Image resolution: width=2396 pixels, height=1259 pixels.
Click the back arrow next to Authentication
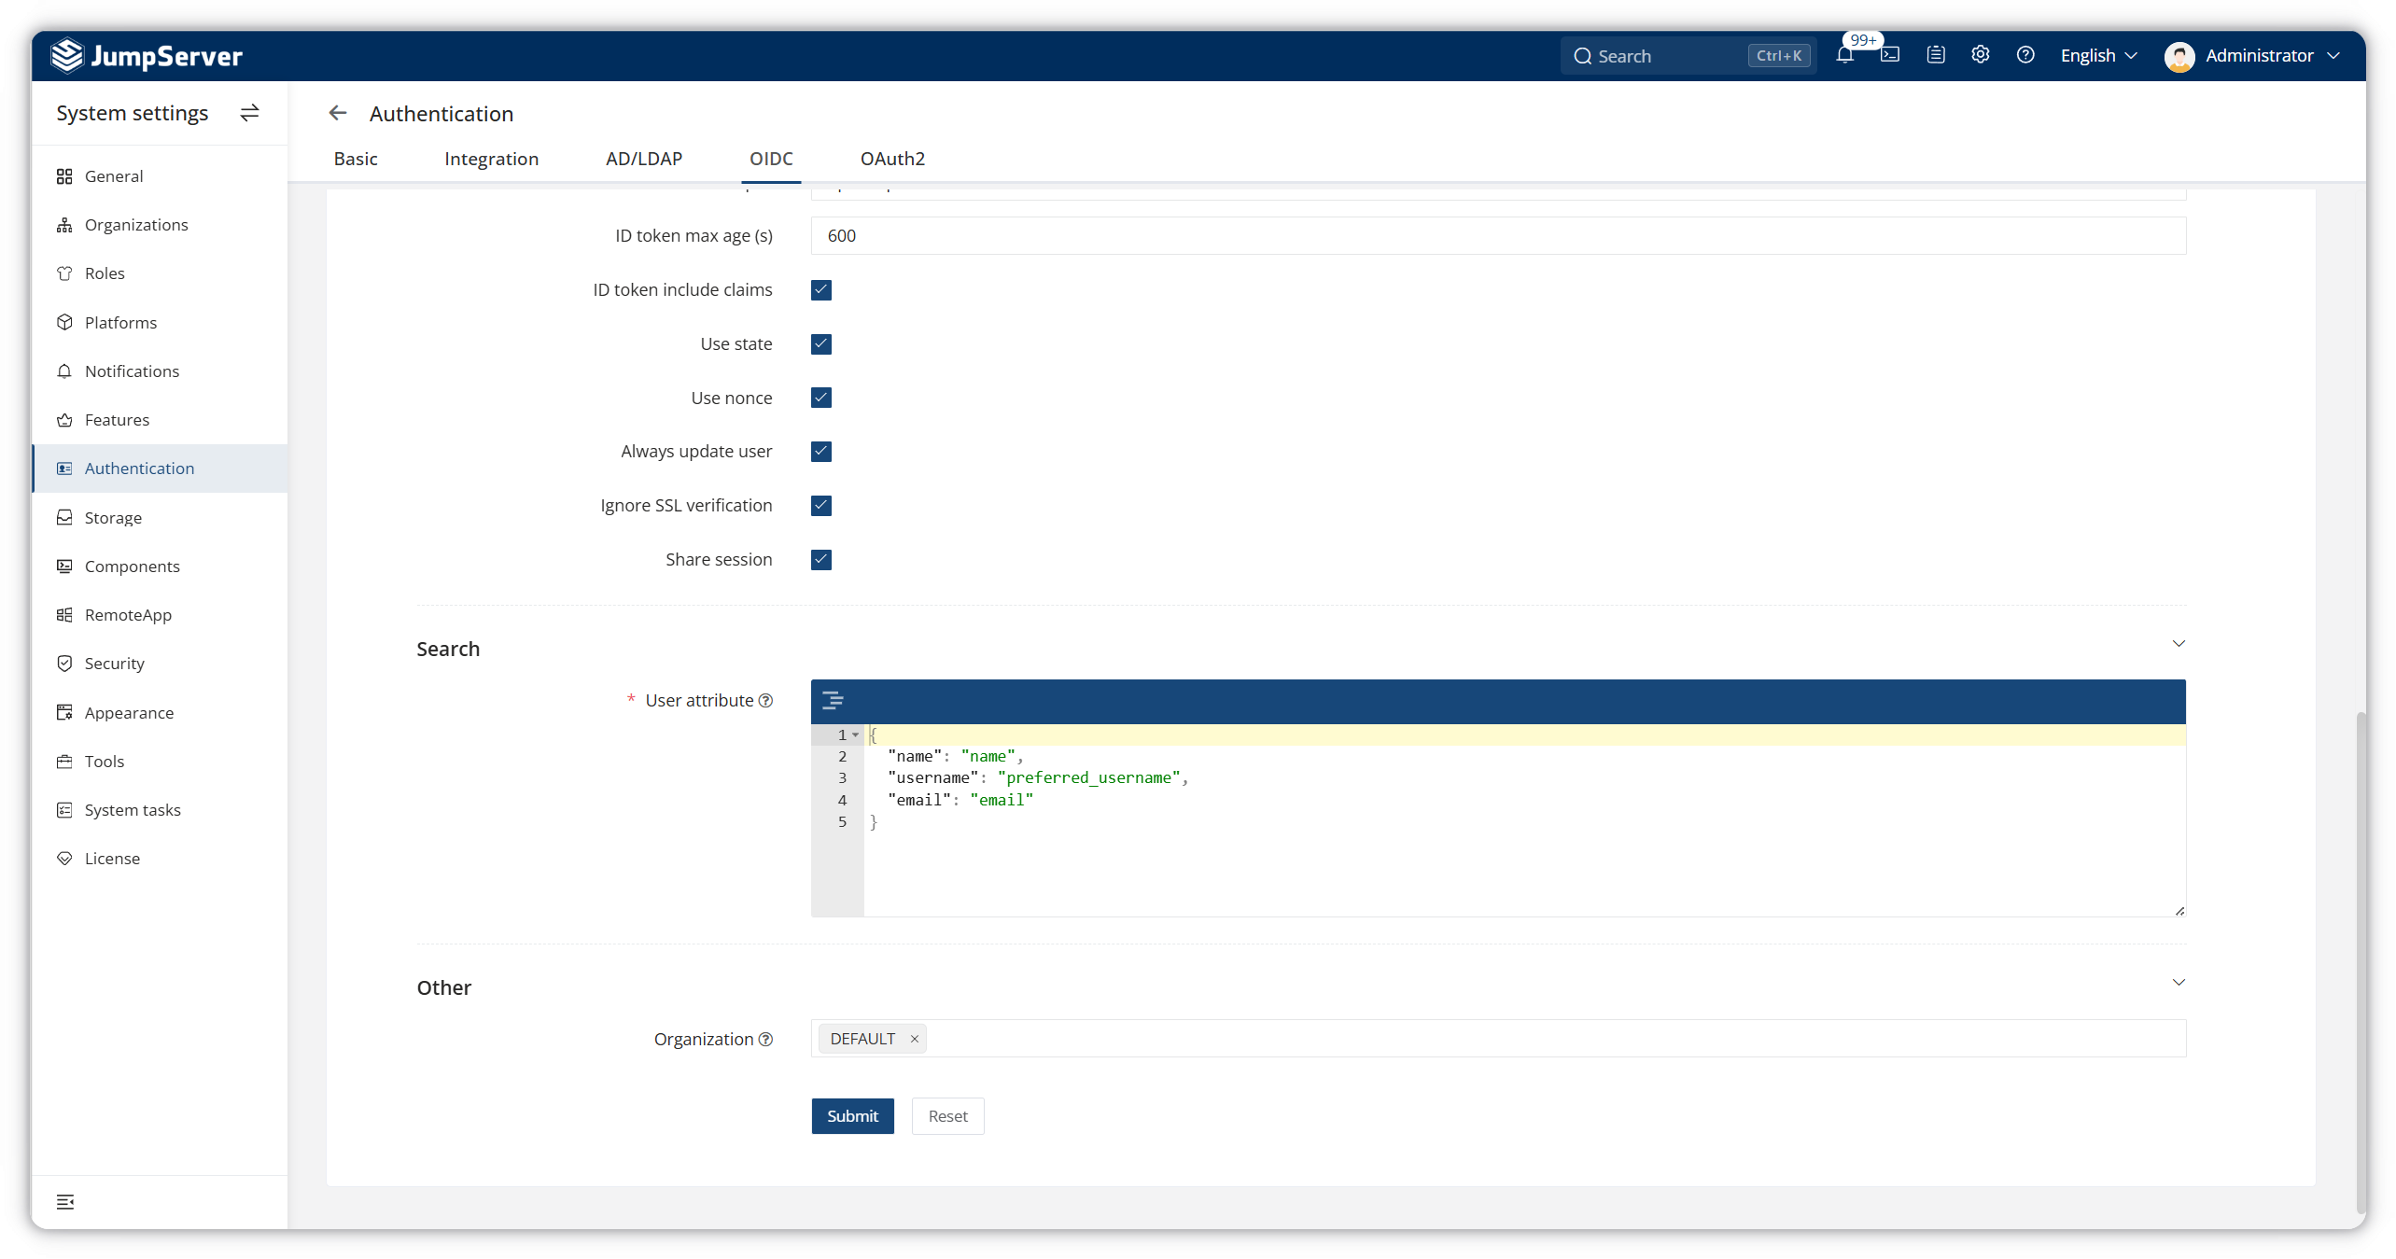coord(338,113)
